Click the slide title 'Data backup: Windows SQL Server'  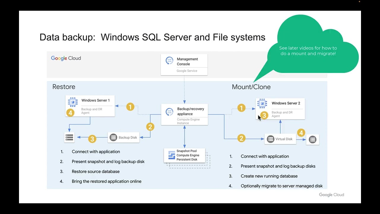coord(152,37)
